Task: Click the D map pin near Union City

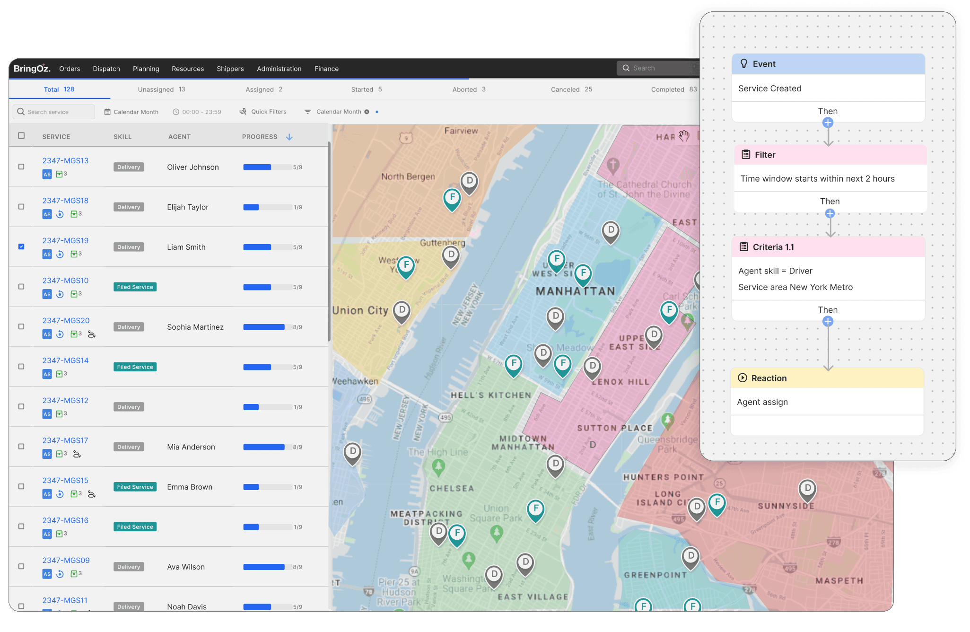Action: tap(402, 312)
